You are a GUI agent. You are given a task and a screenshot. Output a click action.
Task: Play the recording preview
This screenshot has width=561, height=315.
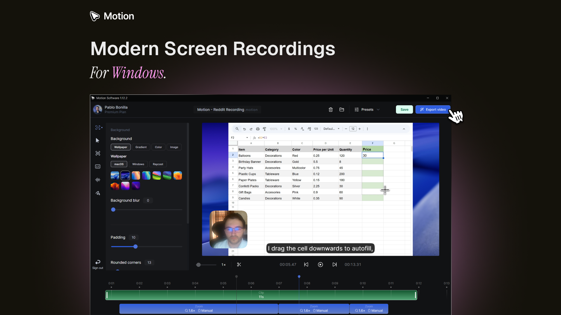point(321,265)
